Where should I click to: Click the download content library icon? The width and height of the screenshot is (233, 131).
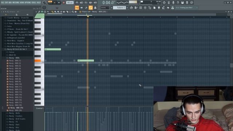[x=173, y=8]
